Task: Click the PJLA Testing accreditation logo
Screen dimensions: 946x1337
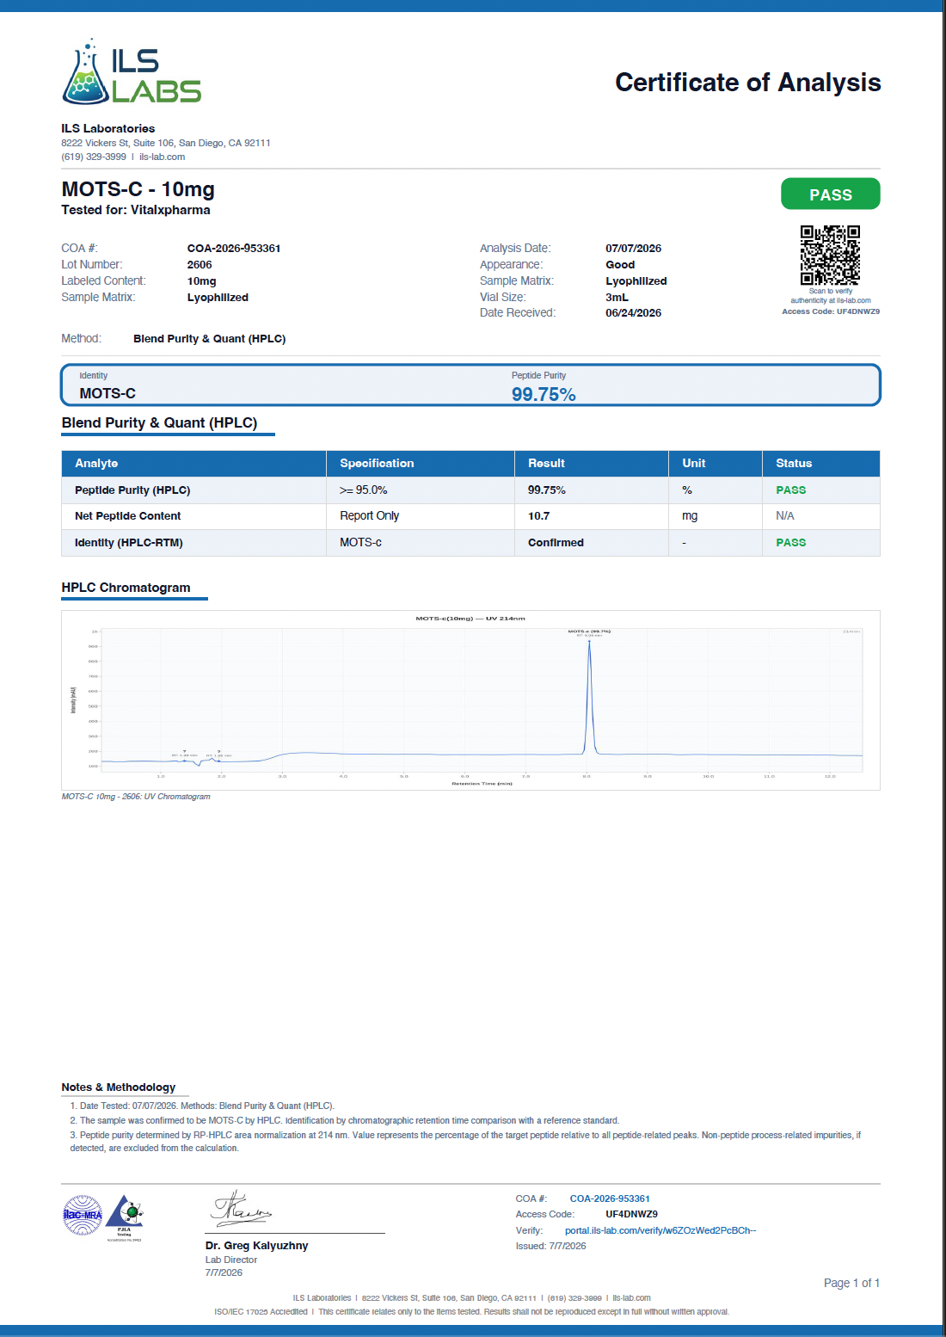Action: [x=126, y=1217]
